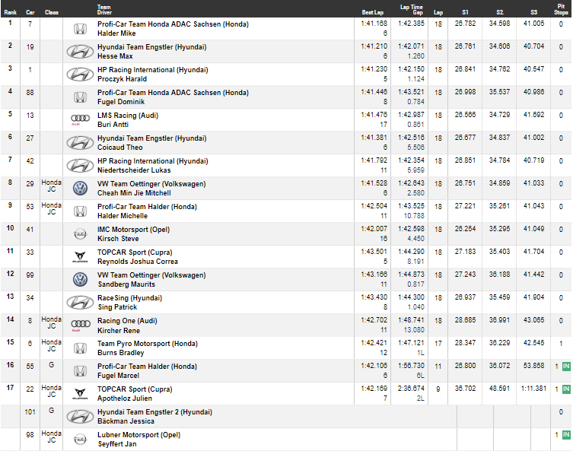This screenshot has width=573, height=454.
Task: Click S3 value 1:11.381
Action: pyautogui.click(x=533, y=389)
